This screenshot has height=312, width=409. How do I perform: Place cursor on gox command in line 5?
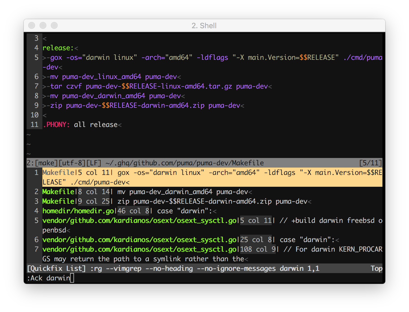(56, 58)
